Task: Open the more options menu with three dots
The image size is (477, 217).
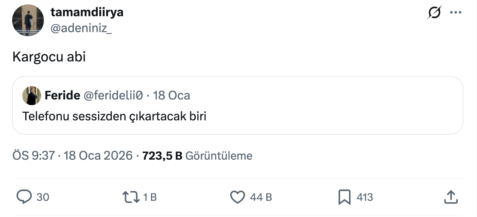Action: point(456,12)
